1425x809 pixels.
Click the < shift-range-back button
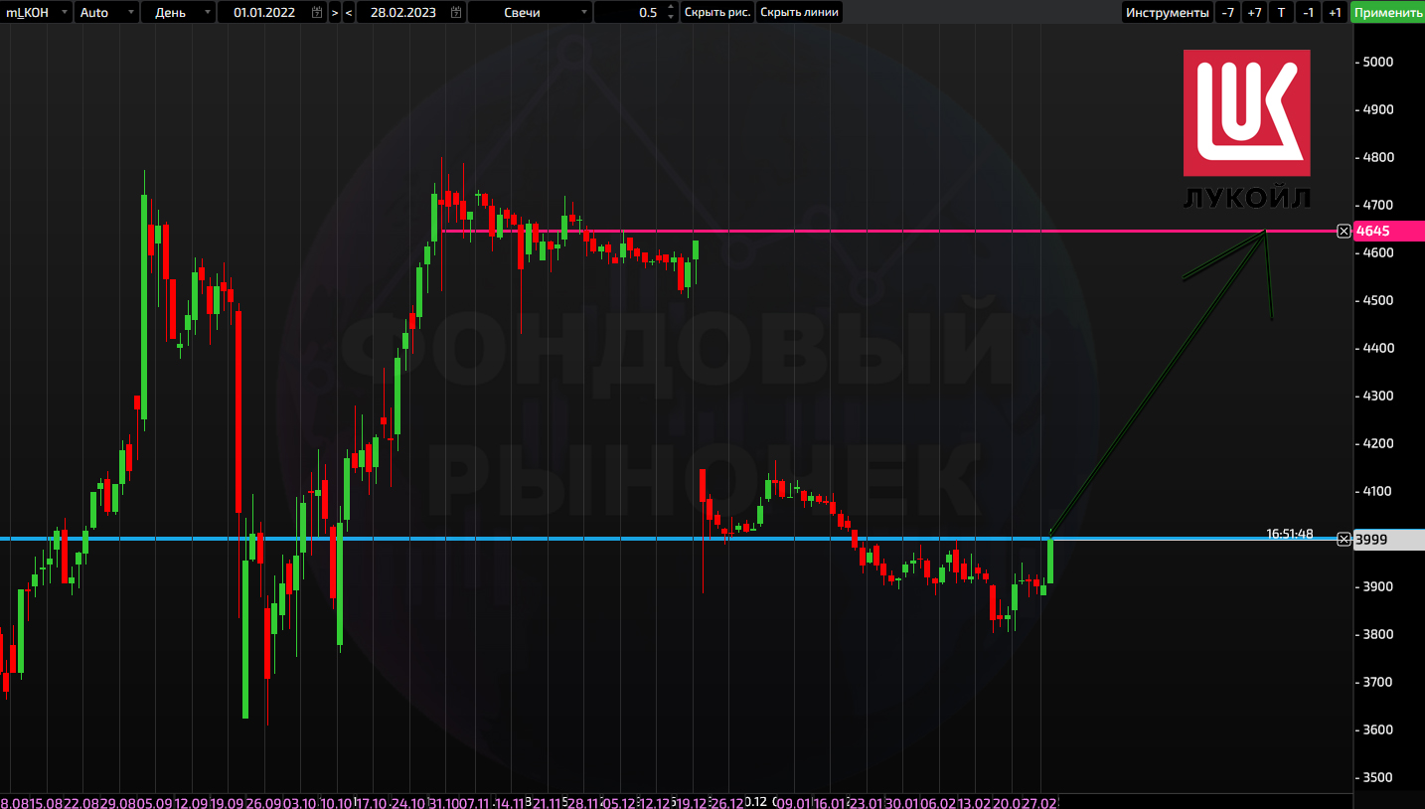(349, 12)
